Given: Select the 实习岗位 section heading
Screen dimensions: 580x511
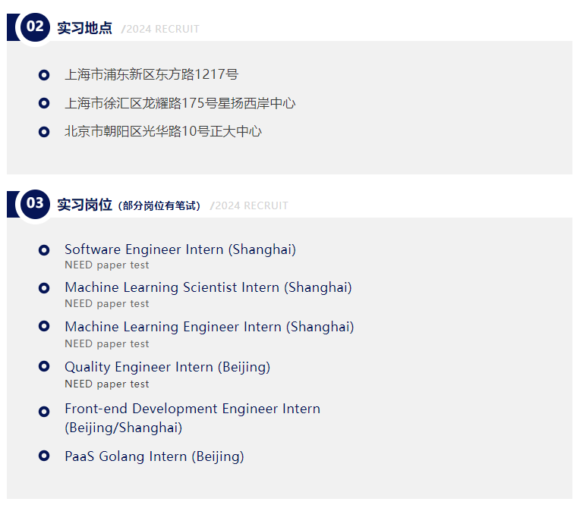Looking at the screenshot, I should tap(84, 205).
